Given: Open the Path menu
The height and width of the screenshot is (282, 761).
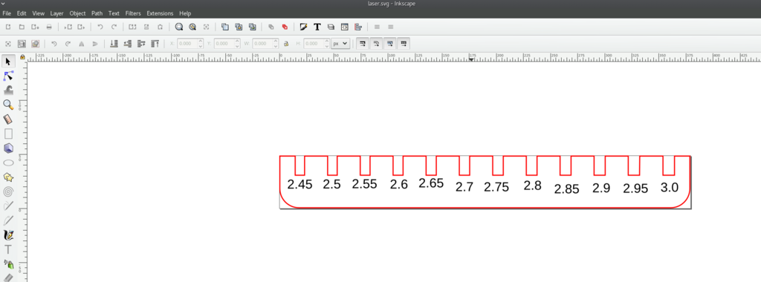Looking at the screenshot, I should click(x=97, y=13).
